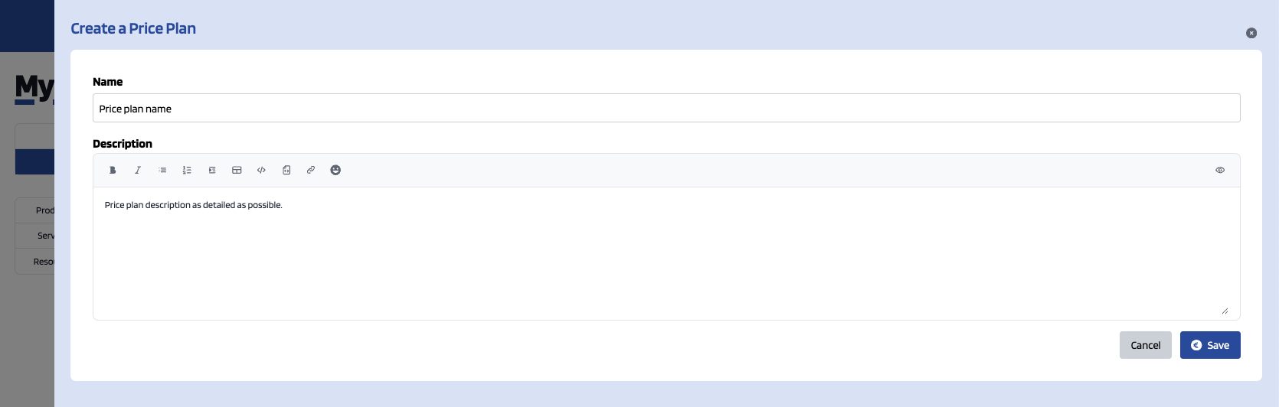Click the Name field label
The width and height of the screenshot is (1279, 407).
click(108, 82)
